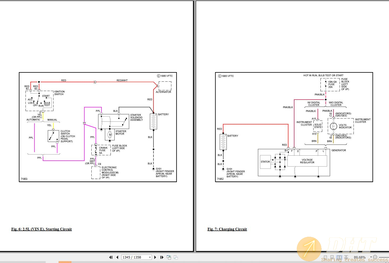This screenshot has width=389, height=263.
Task: Click the zoom out minus button
Action: (x=375, y=257)
